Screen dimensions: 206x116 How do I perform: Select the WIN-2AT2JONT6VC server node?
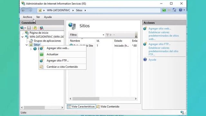[47, 37]
